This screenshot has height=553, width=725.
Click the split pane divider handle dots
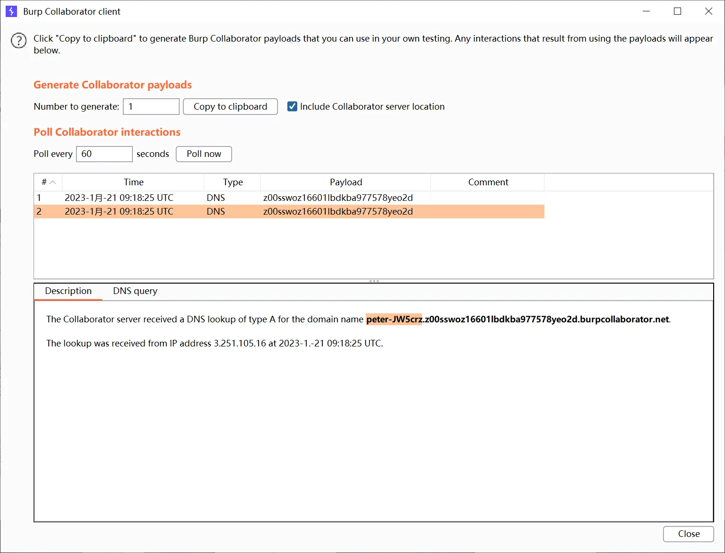click(374, 281)
